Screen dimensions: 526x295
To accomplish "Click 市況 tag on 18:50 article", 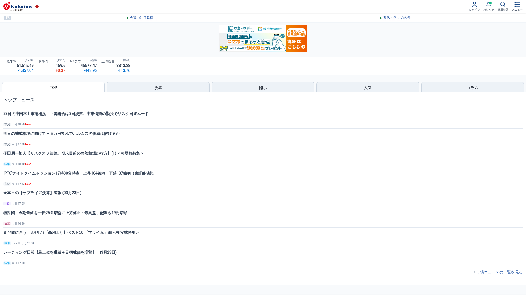I will tap(7, 124).
